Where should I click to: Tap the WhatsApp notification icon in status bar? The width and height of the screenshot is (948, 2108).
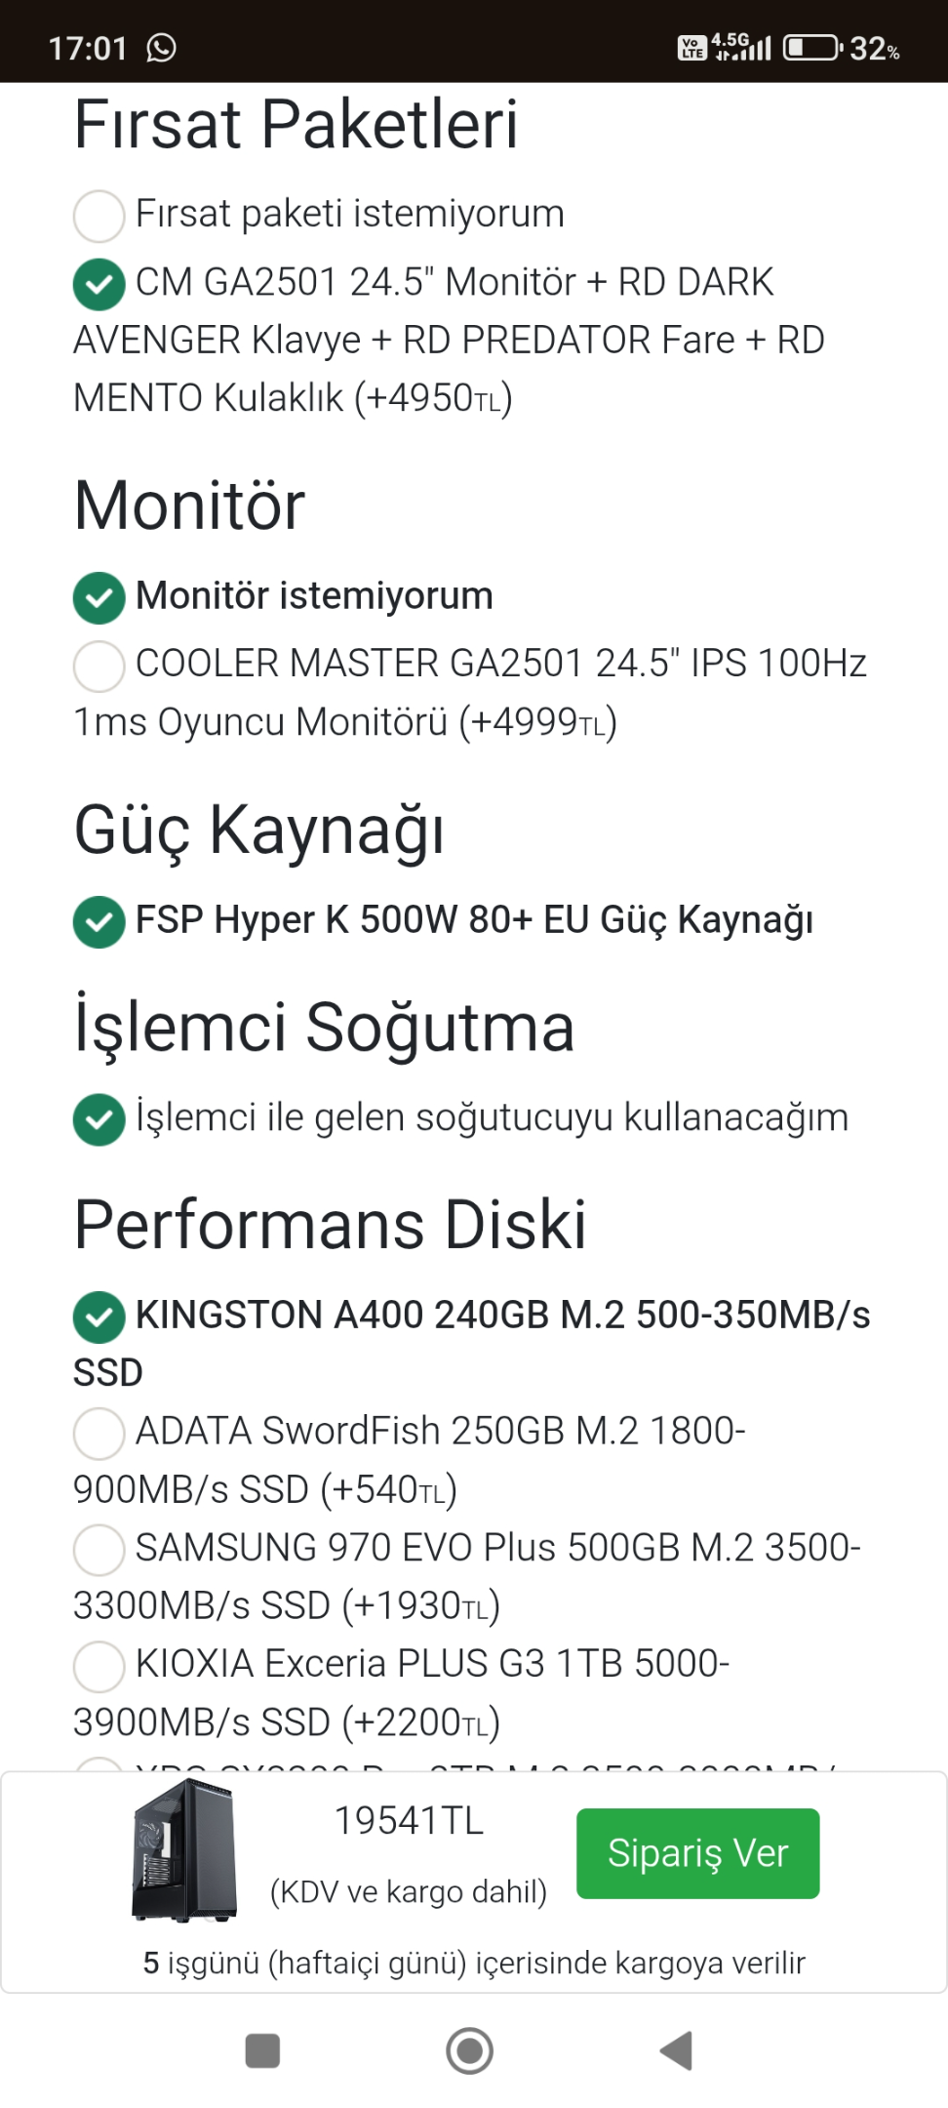coord(161,47)
